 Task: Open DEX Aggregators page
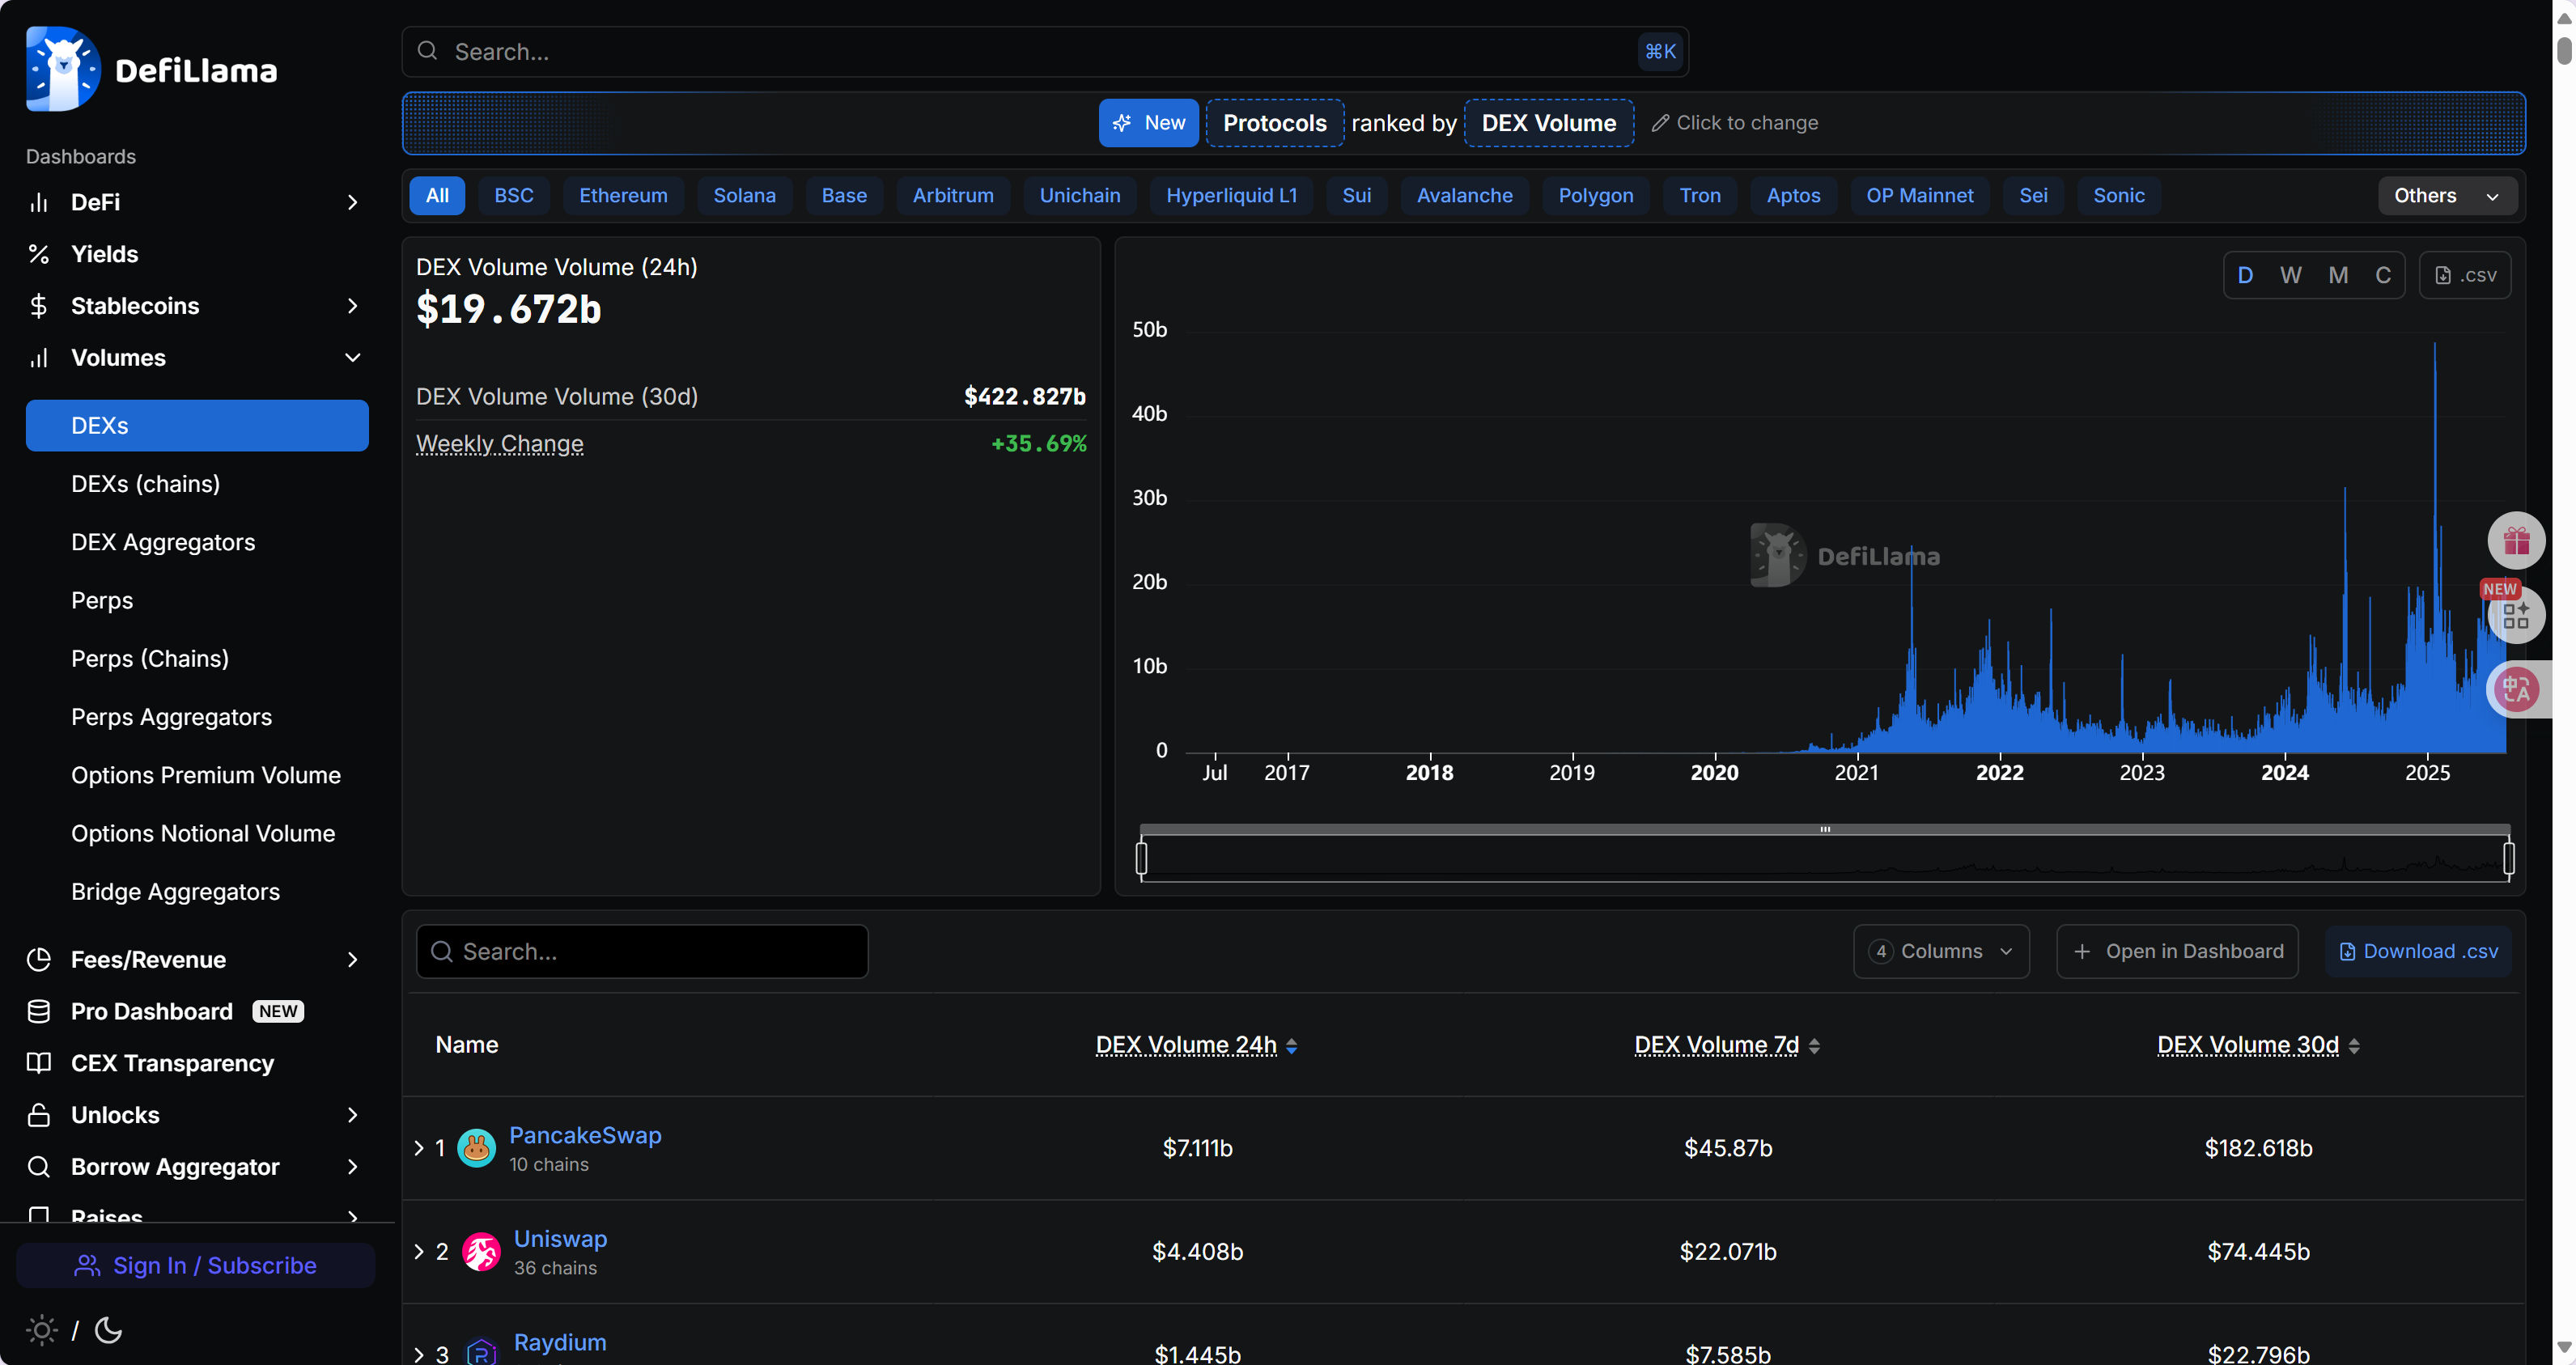pyautogui.click(x=163, y=542)
